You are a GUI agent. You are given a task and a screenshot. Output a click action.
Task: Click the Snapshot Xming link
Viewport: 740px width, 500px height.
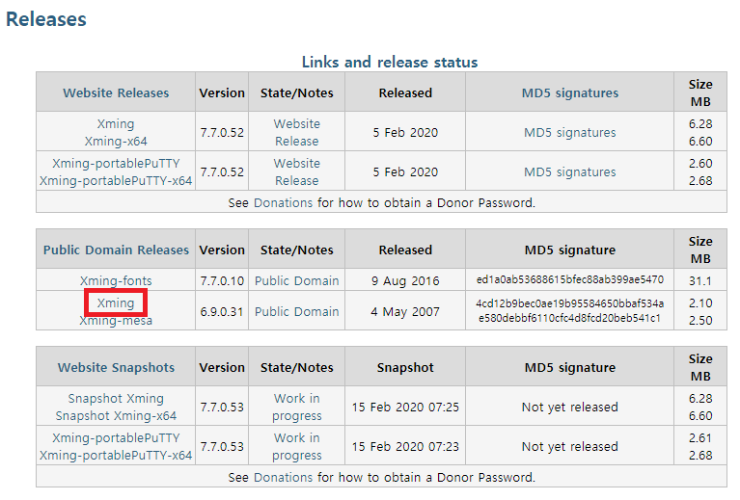pos(116,399)
